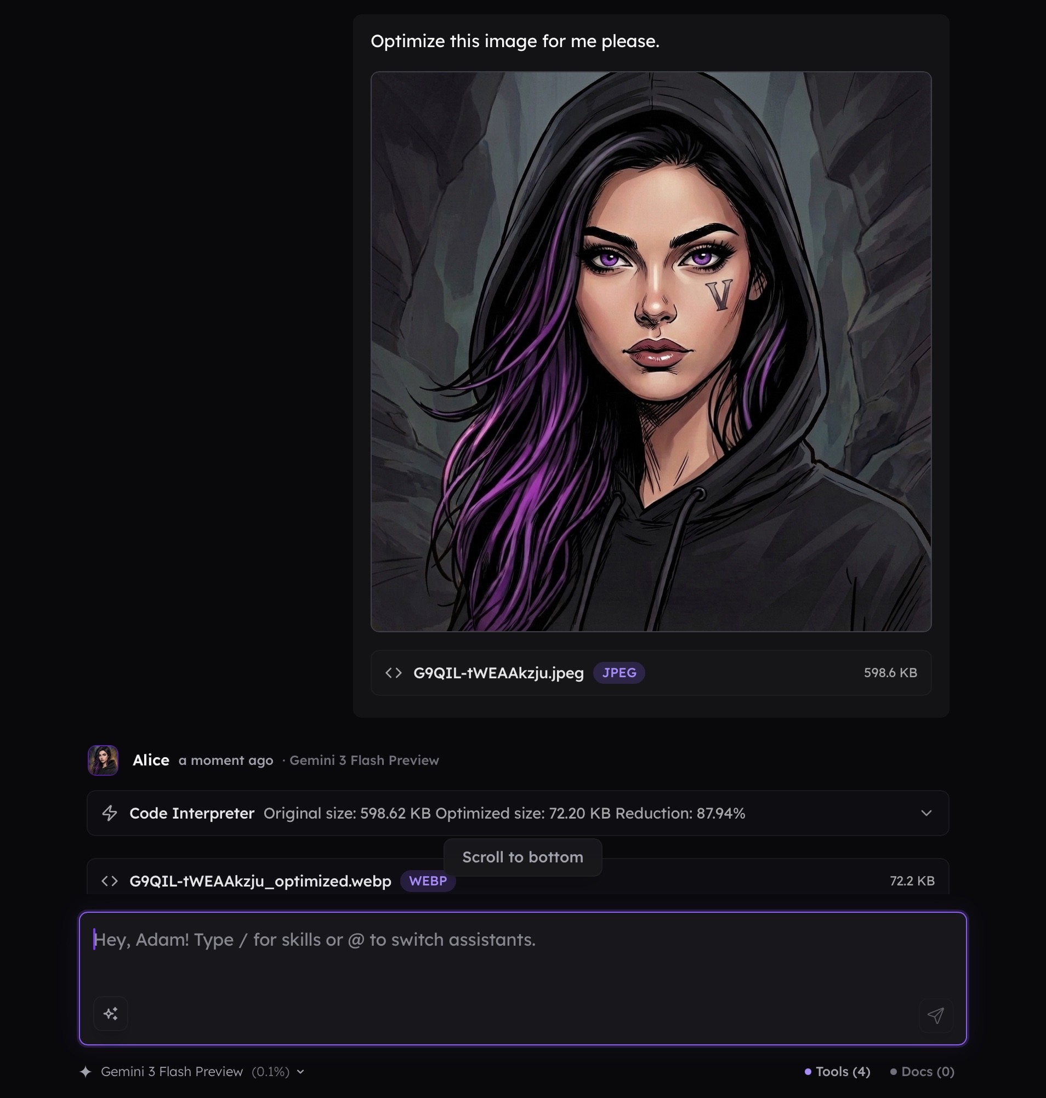This screenshot has height=1098, width=1046.
Task: Toggle the Tools (4) indicator
Action: pos(838,1071)
